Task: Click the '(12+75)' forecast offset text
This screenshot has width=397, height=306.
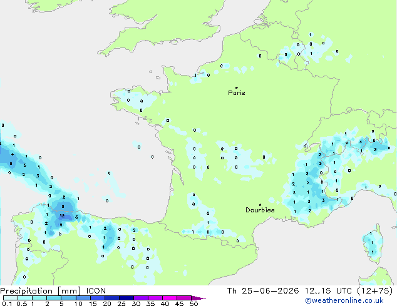Action: [374, 291]
